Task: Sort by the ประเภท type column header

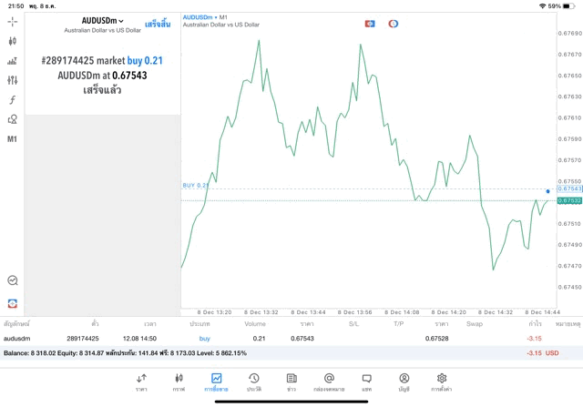Action: click(x=200, y=324)
